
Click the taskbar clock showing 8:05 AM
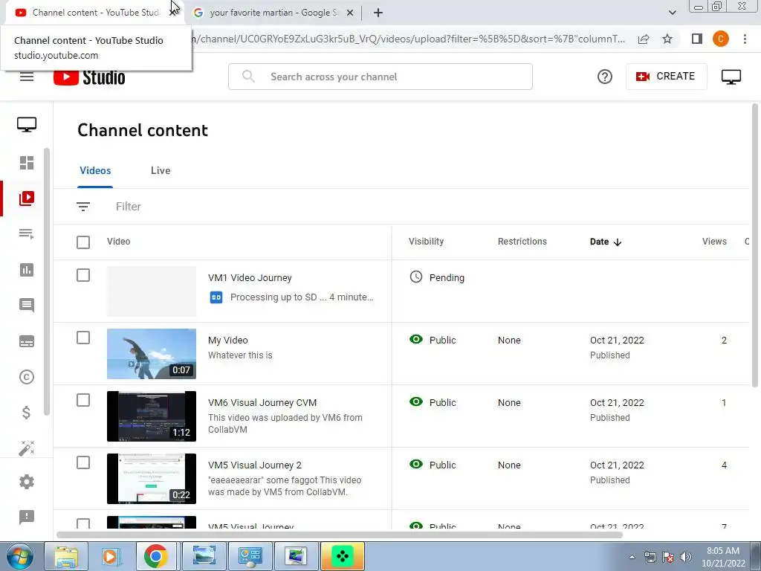point(723,557)
